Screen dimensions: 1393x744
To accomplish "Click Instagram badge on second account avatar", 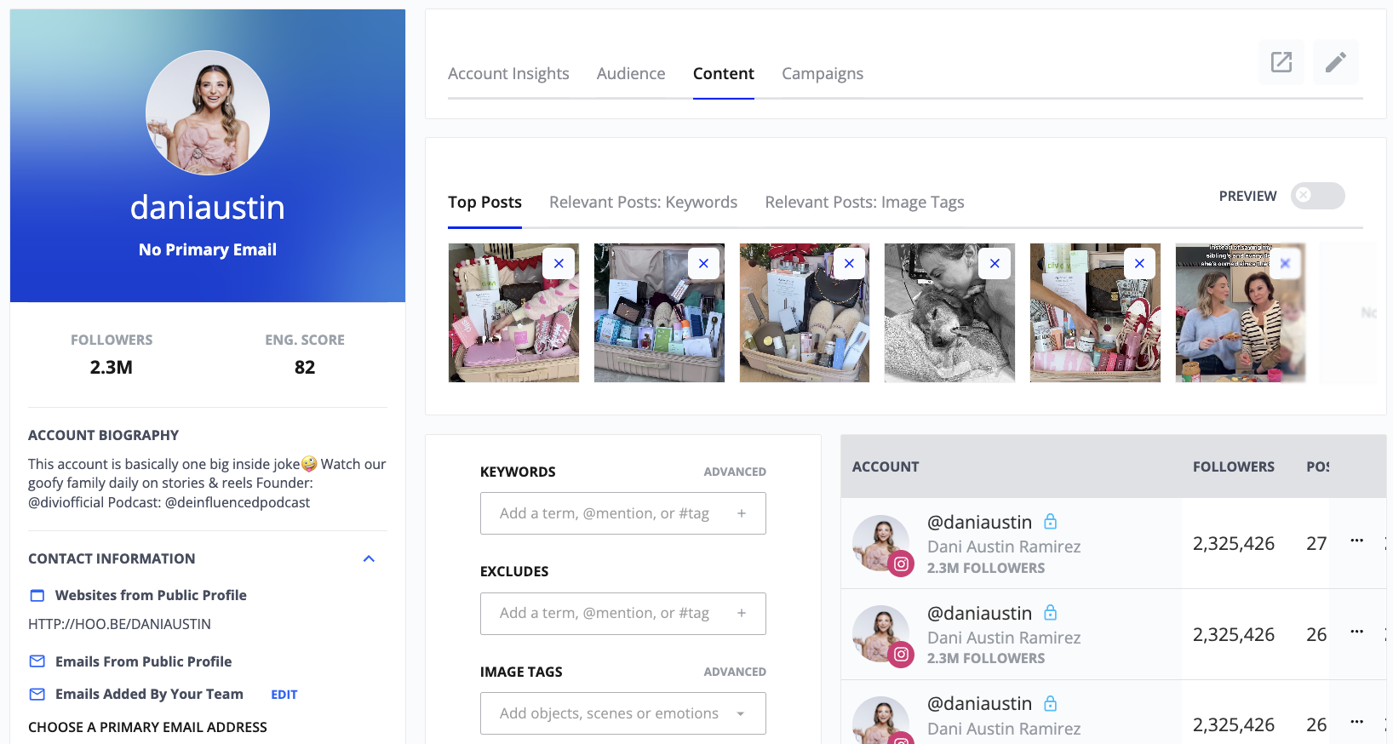I will pos(901,654).
